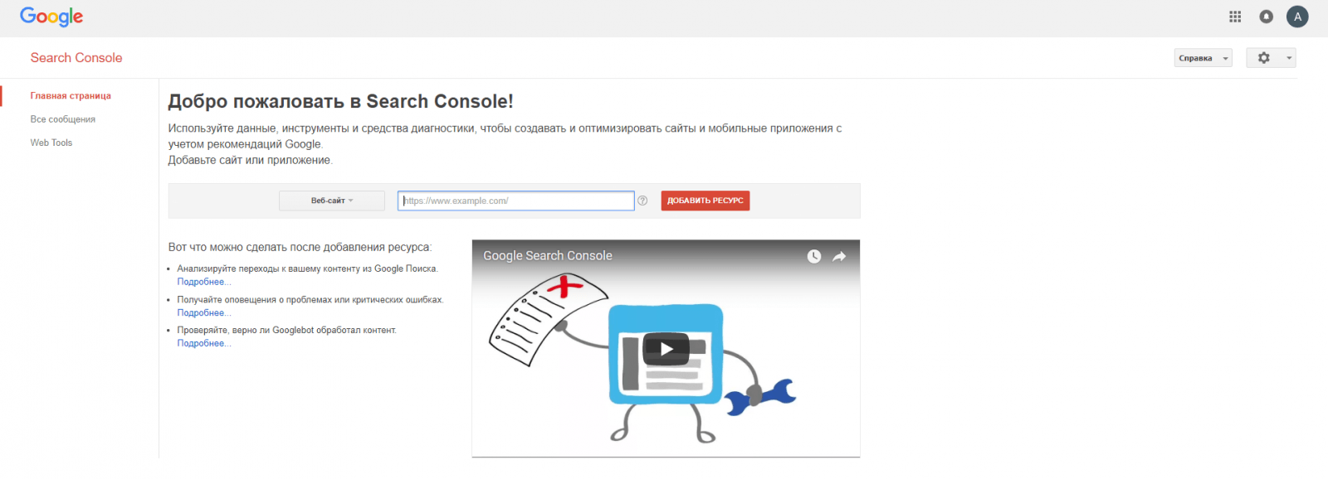1328x479 pixels.
Task: Select Главная страница in sidebar
Action: [71, 96]
